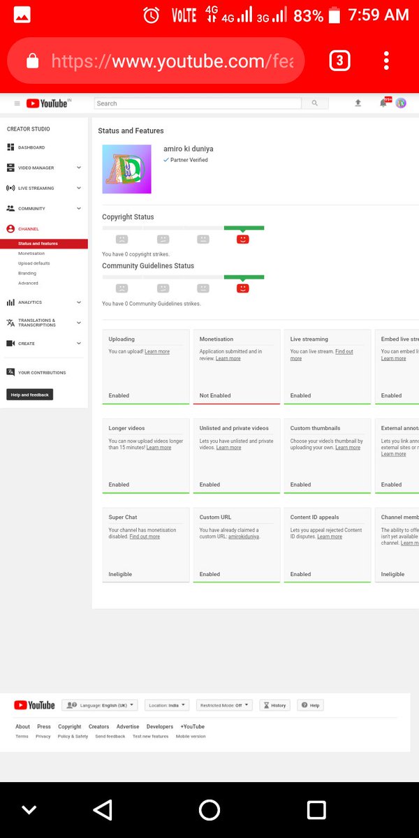The image size is (419, 838).
Task: Open the gallery notification in status bar
Action: tap(22, 15)
